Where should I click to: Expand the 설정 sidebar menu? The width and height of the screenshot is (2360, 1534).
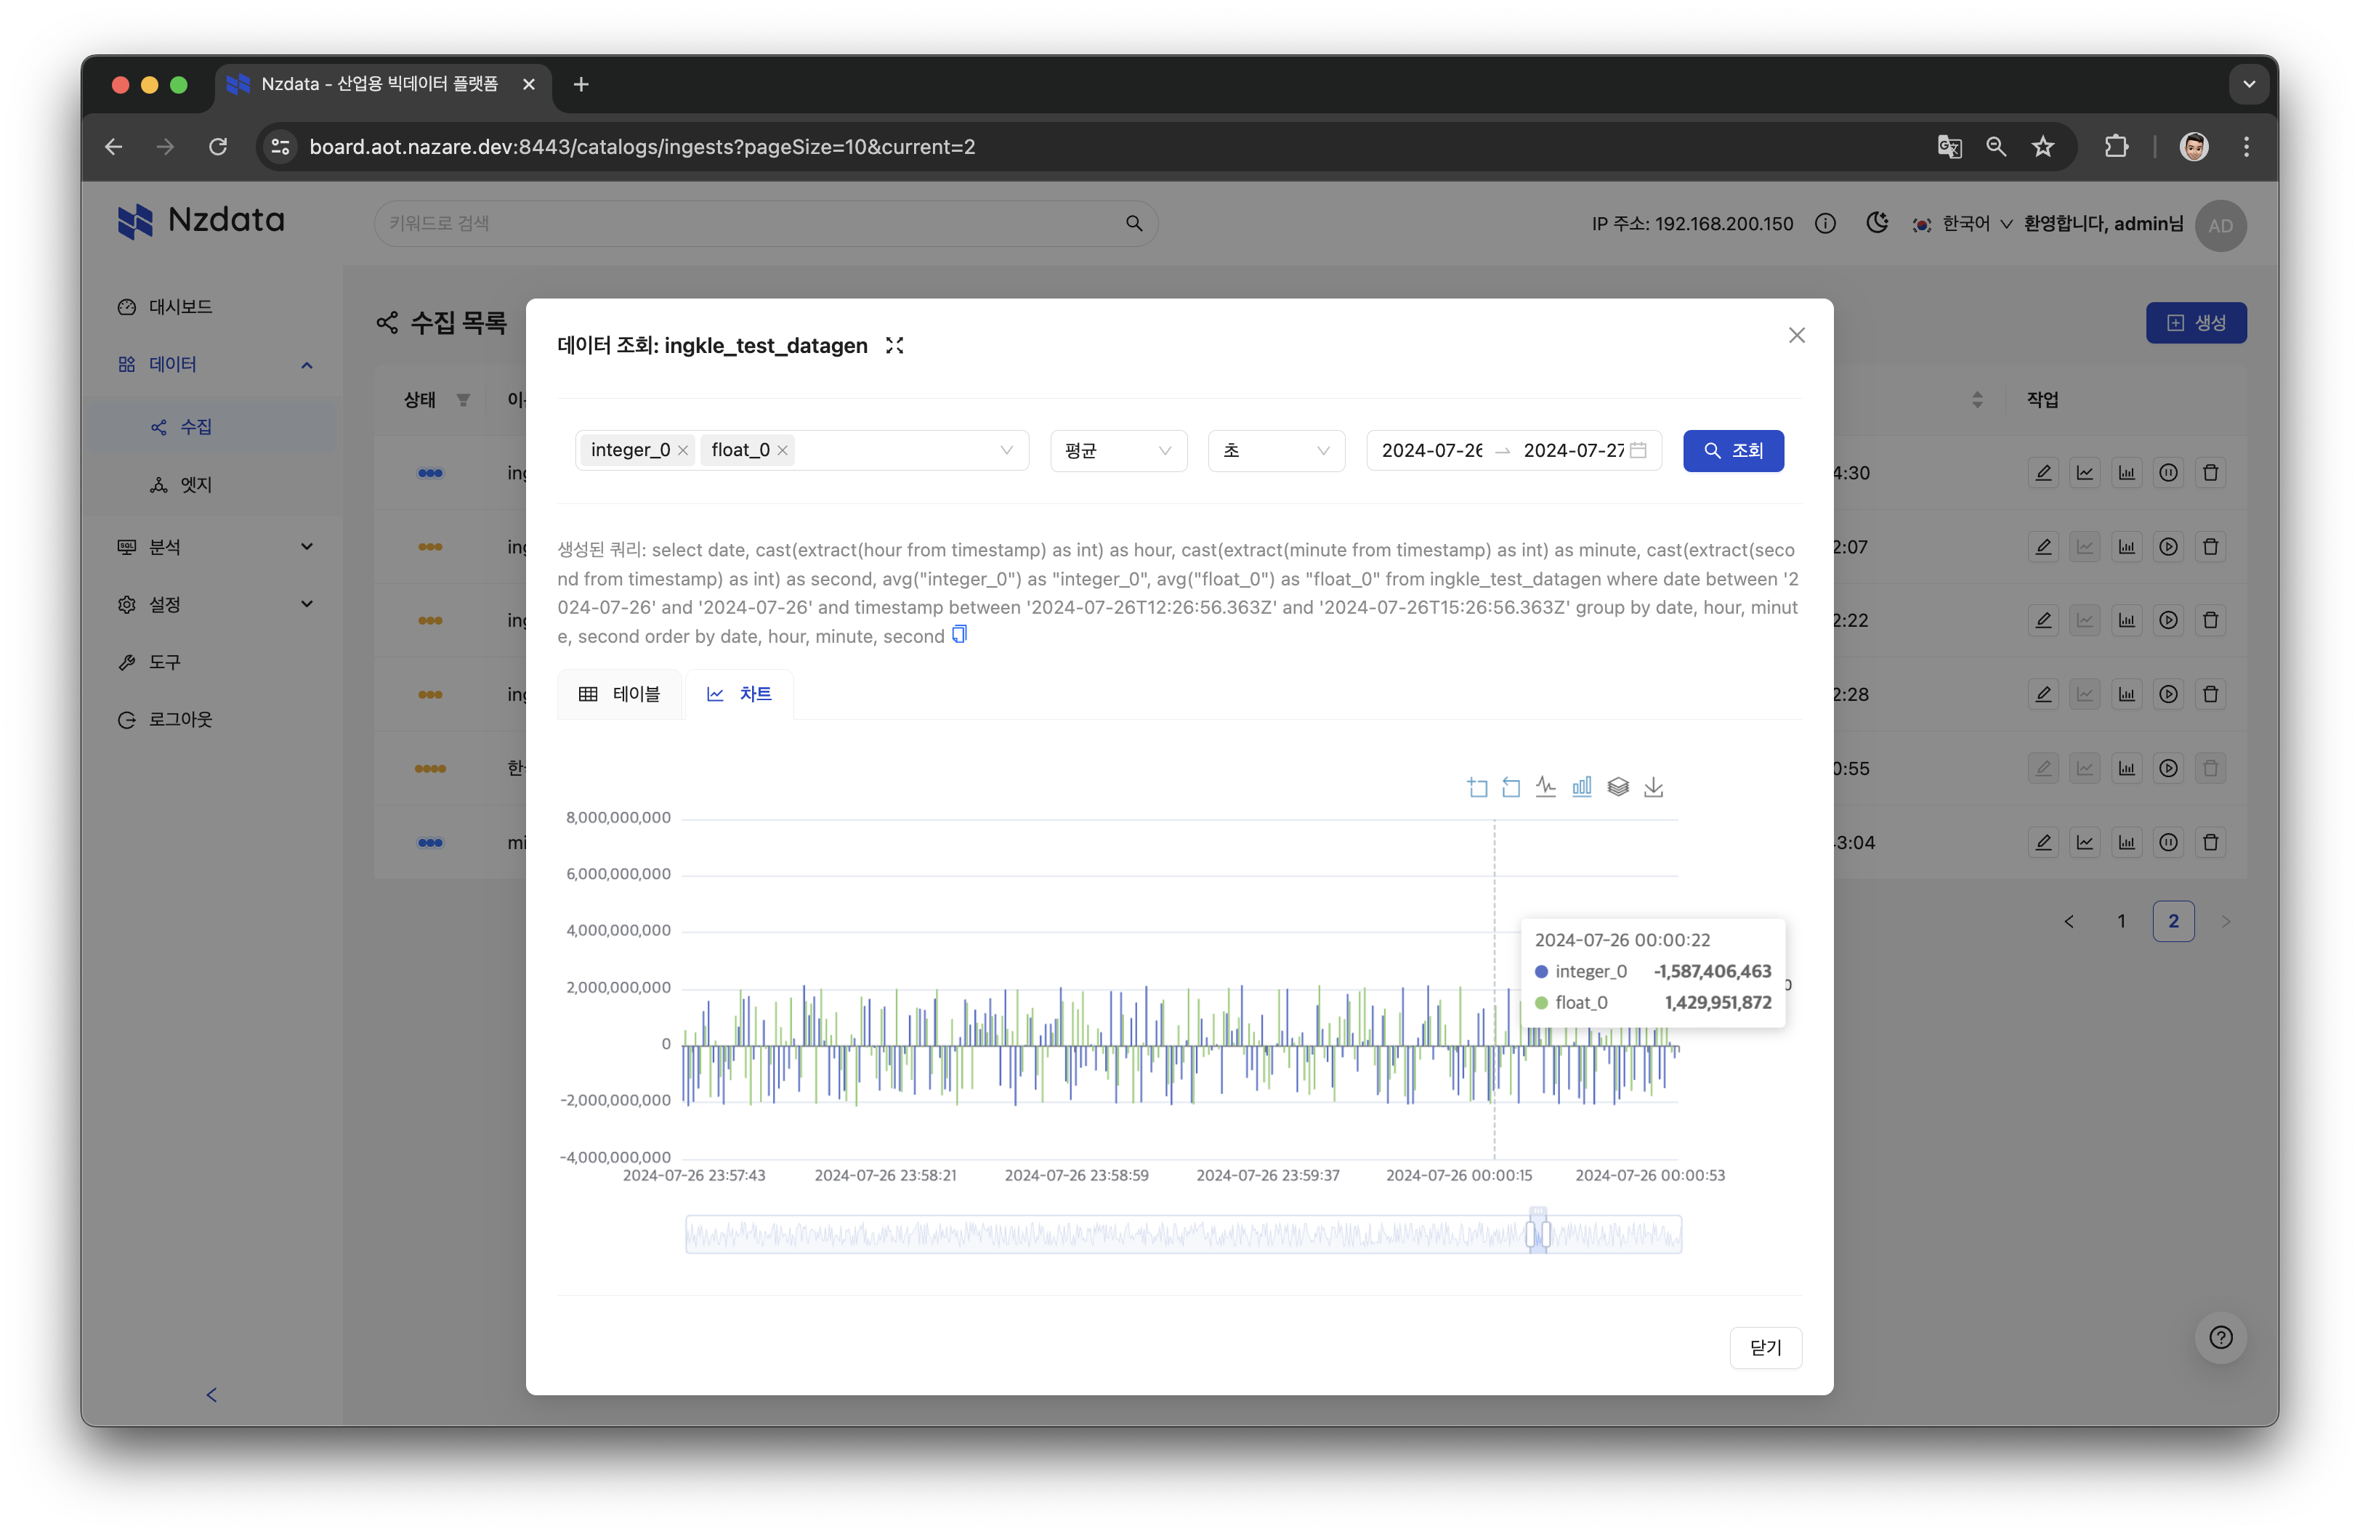click(307, 604)
